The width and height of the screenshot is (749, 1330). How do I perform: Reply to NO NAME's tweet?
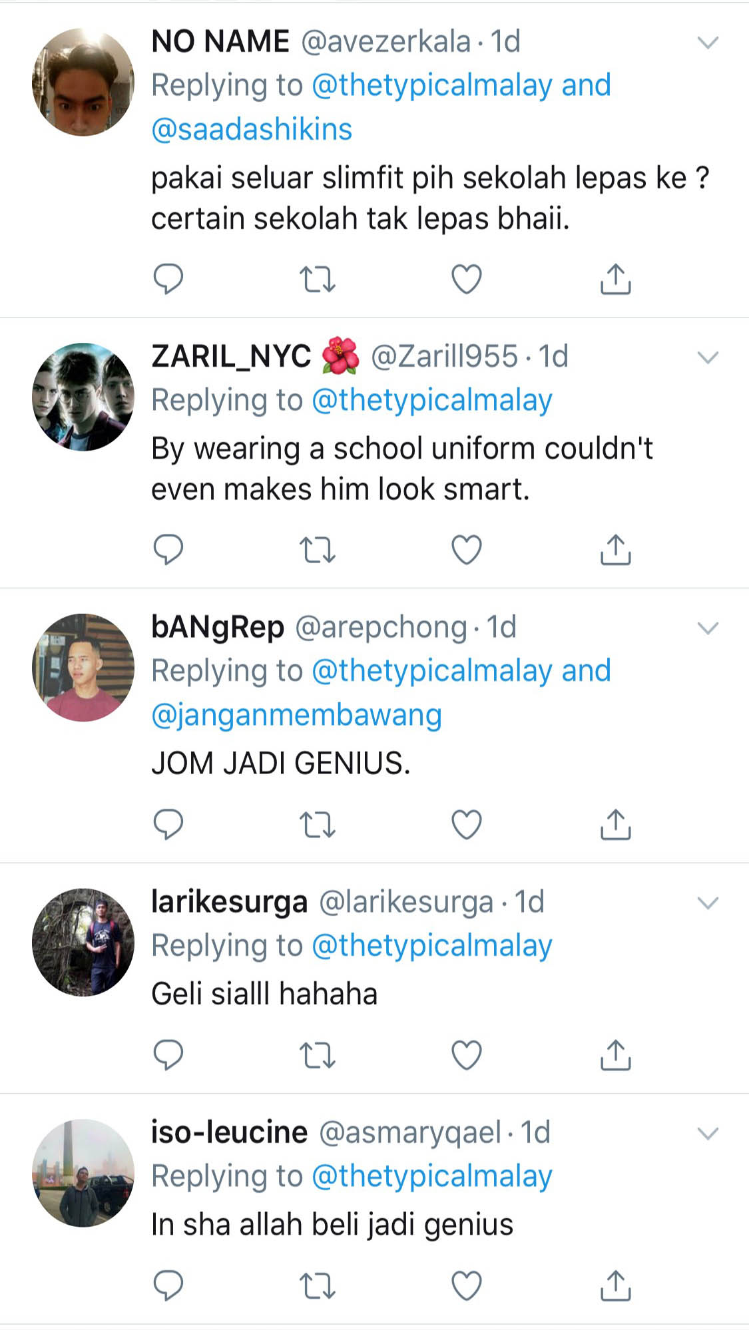[x=168, y=279]
